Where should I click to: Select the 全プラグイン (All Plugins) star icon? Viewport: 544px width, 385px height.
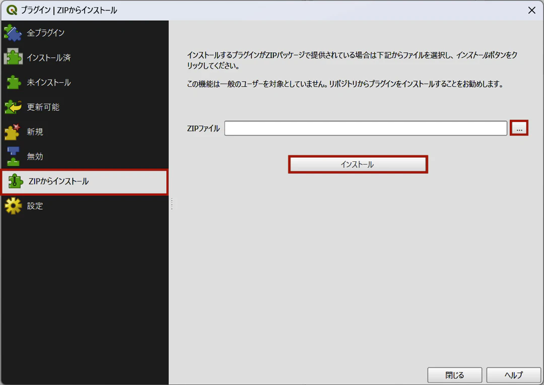(13, 33)
